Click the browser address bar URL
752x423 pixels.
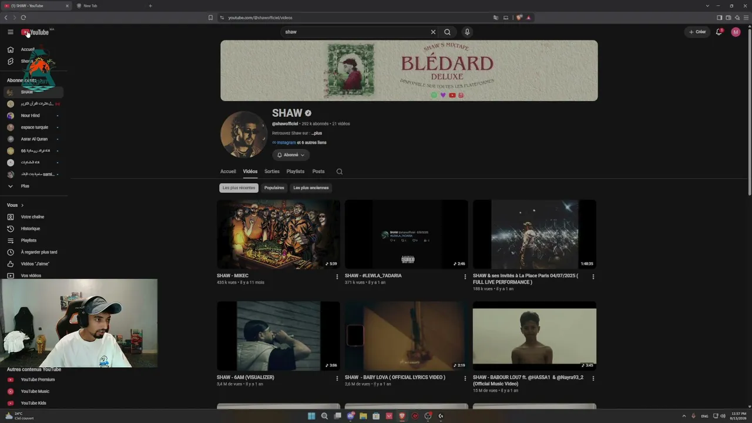(260, 18)
